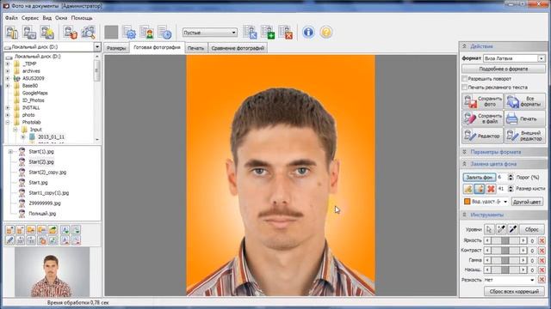Image resolution: width=551 pixels, height=309 pixels.
Task: Adjust the Порог (%) spinner arrows
Action: coord(511,178)
